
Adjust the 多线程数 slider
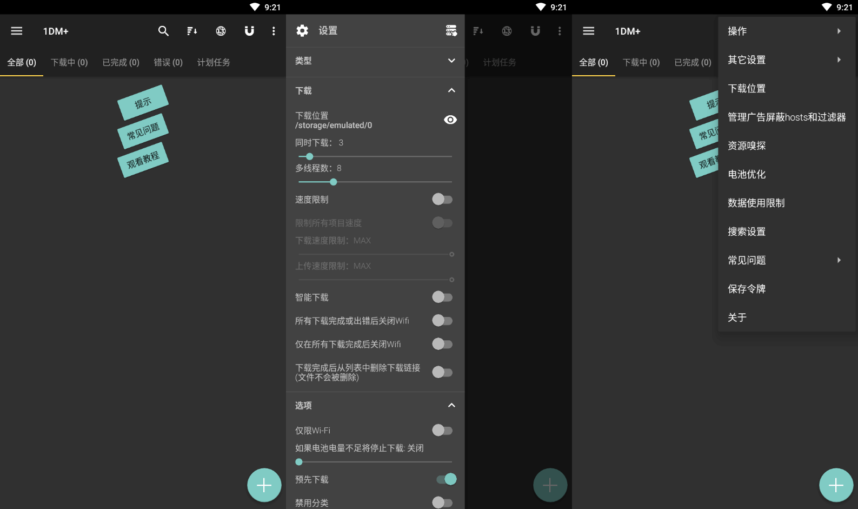click(x=375, y=182)
